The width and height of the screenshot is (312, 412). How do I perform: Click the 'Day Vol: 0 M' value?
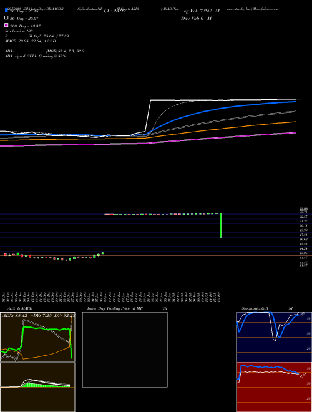[196, 18]
